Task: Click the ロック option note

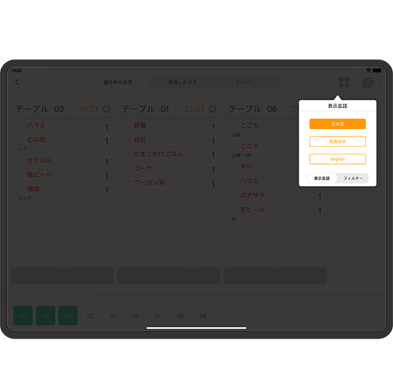Action: pos(25,198)
